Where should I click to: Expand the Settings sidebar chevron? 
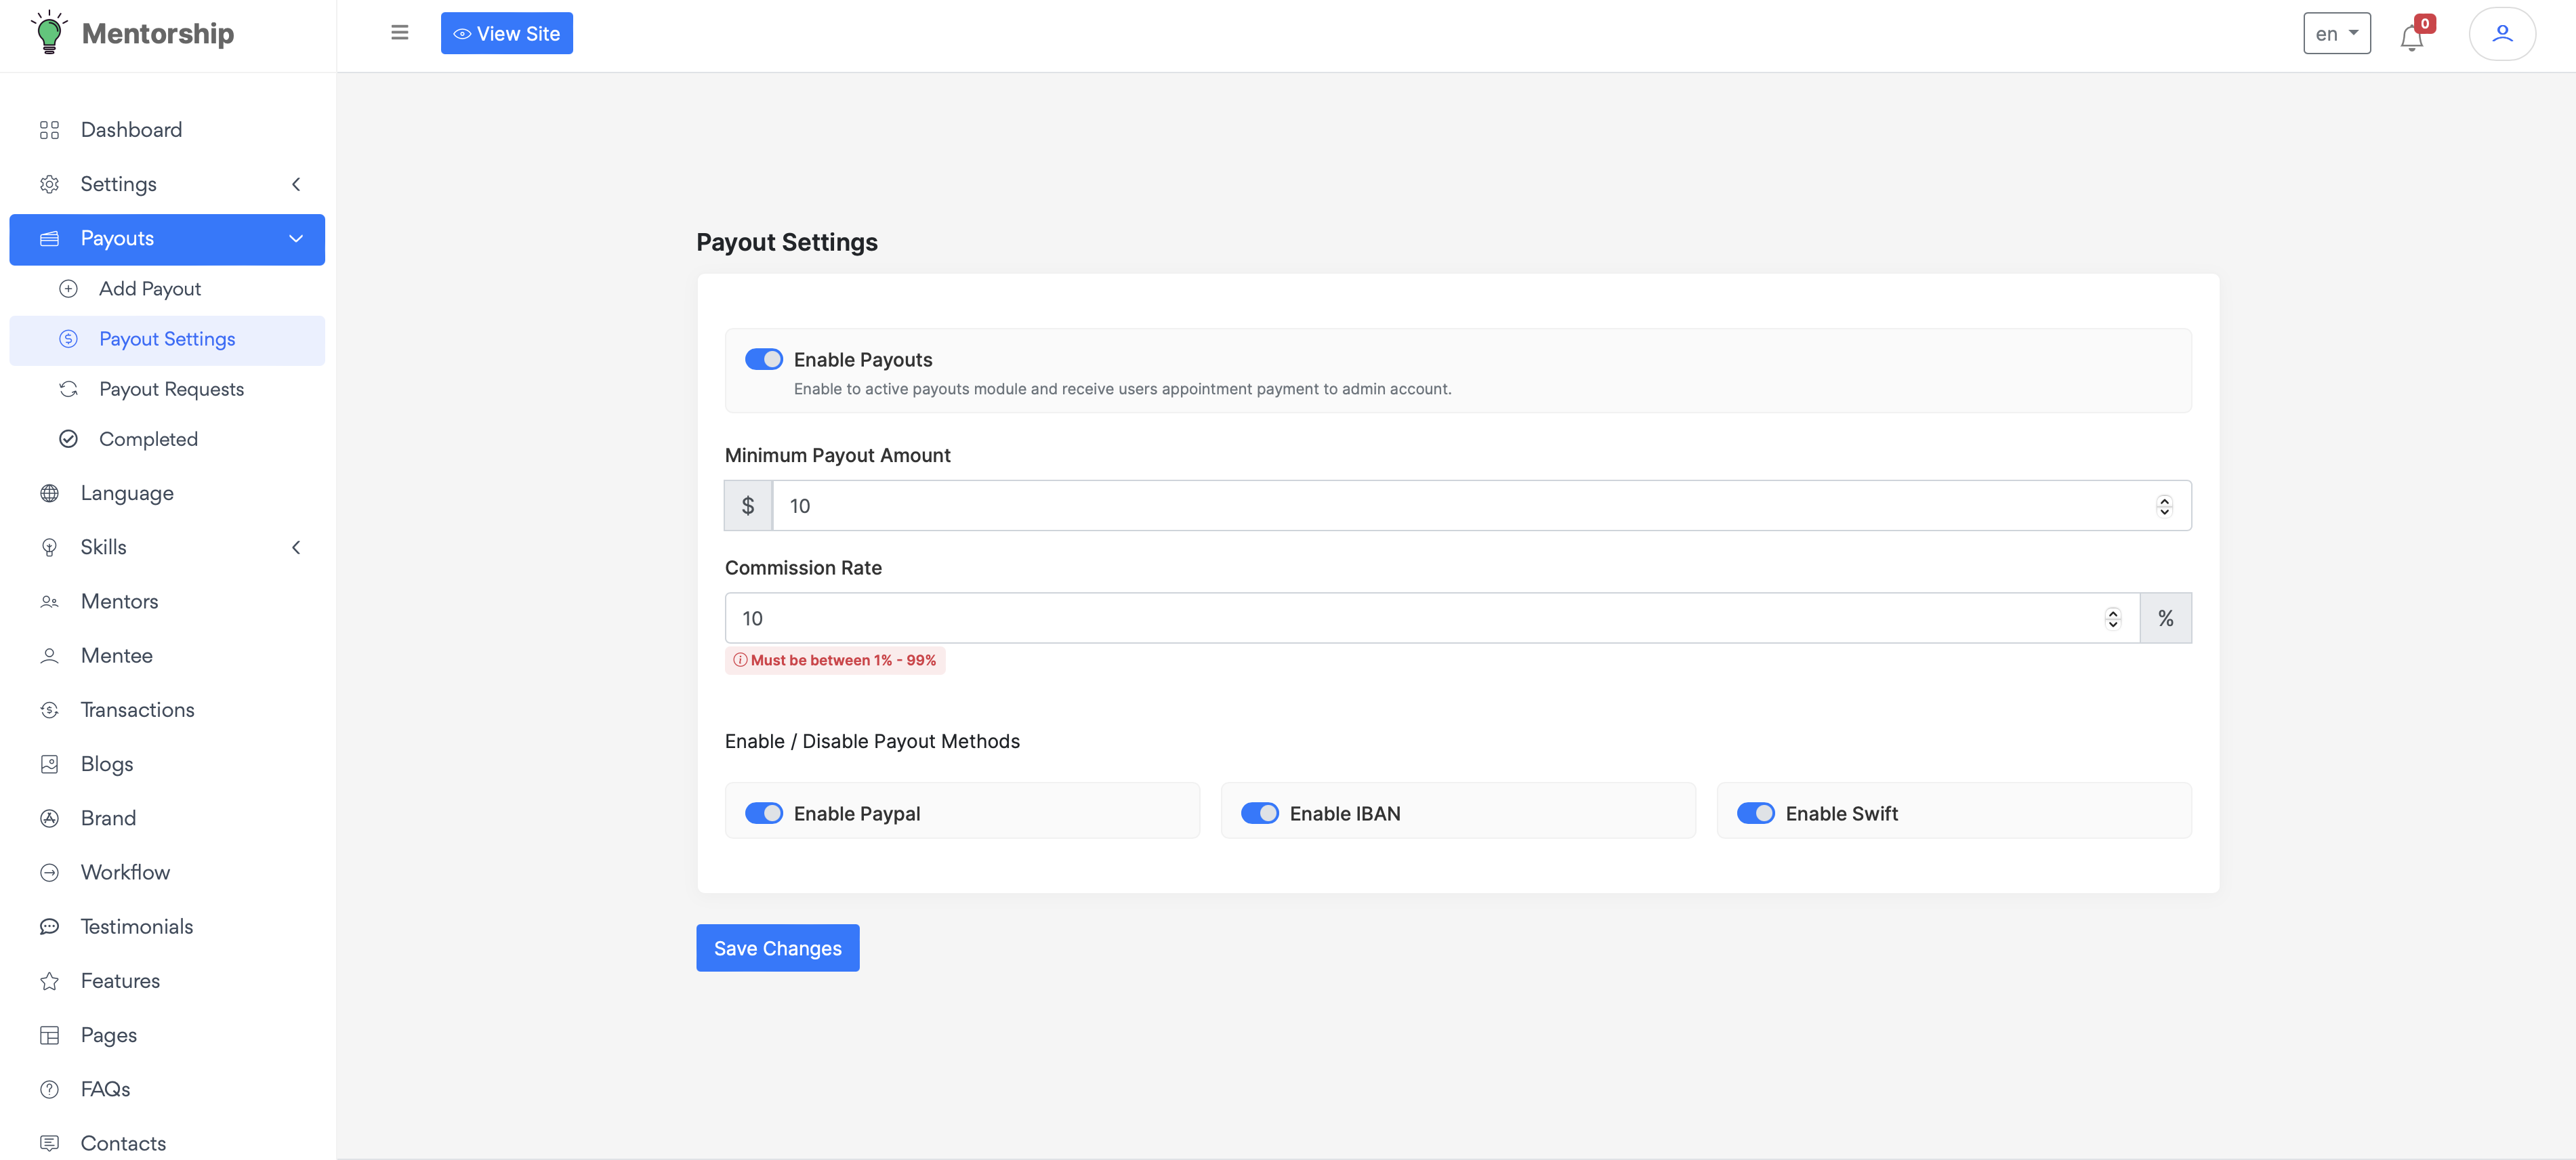click(296, 184)
